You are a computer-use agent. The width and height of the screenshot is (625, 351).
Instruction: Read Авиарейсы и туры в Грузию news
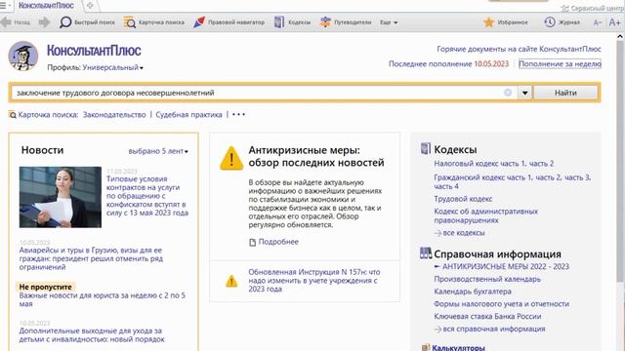91,258
